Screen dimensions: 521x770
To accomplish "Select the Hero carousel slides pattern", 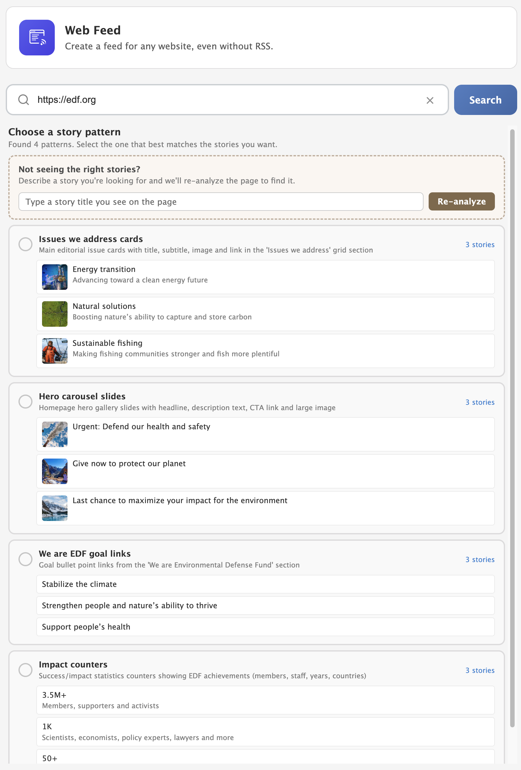I will (25, 402).
